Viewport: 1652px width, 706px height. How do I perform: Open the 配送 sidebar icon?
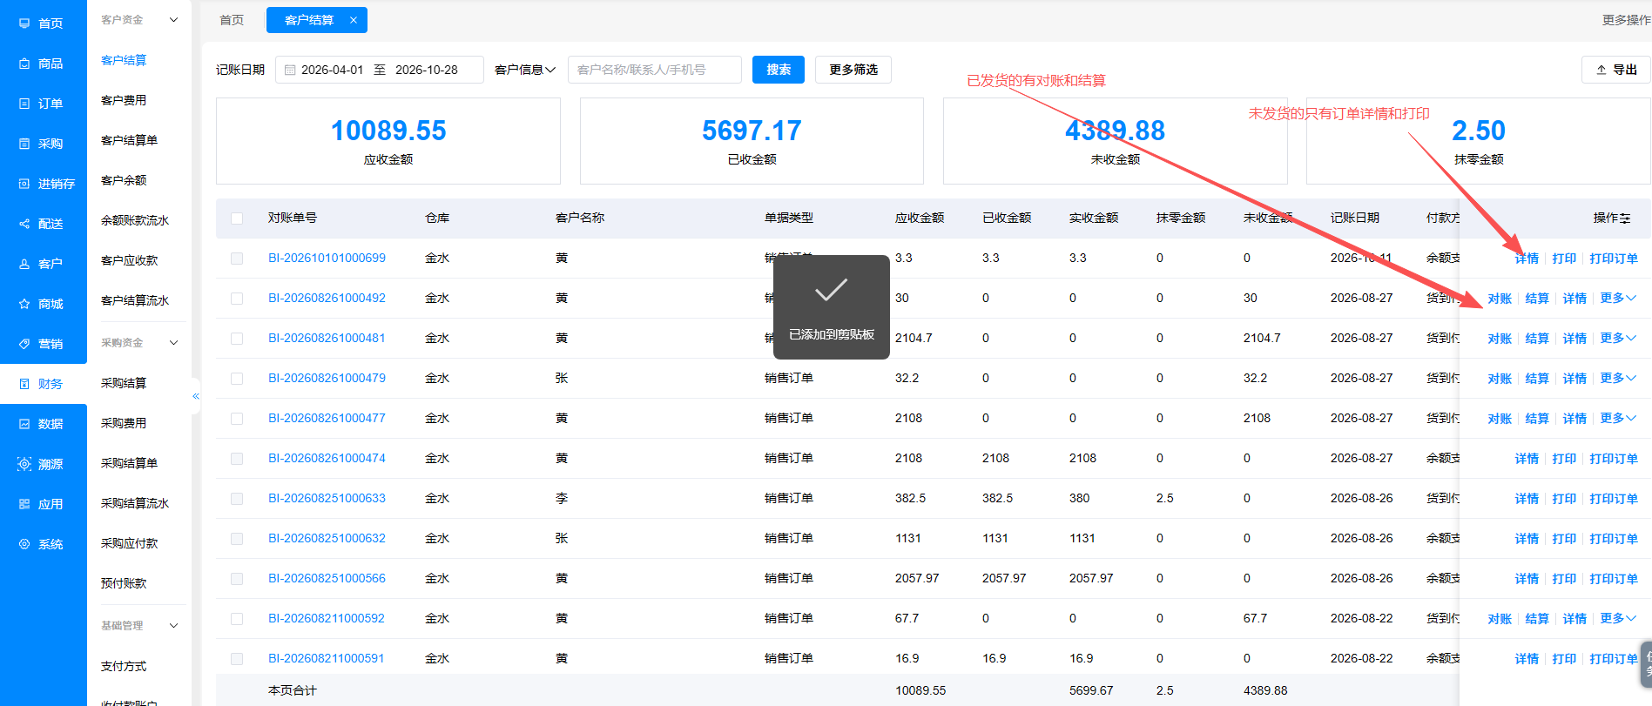tap(24, 224)
